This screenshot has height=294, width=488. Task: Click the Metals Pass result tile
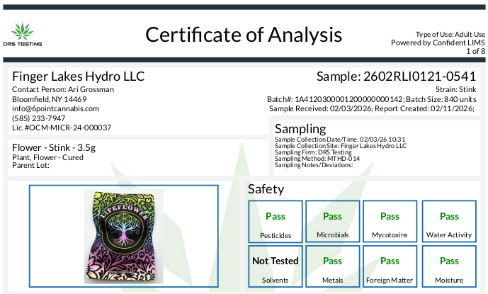coord(332,268)
